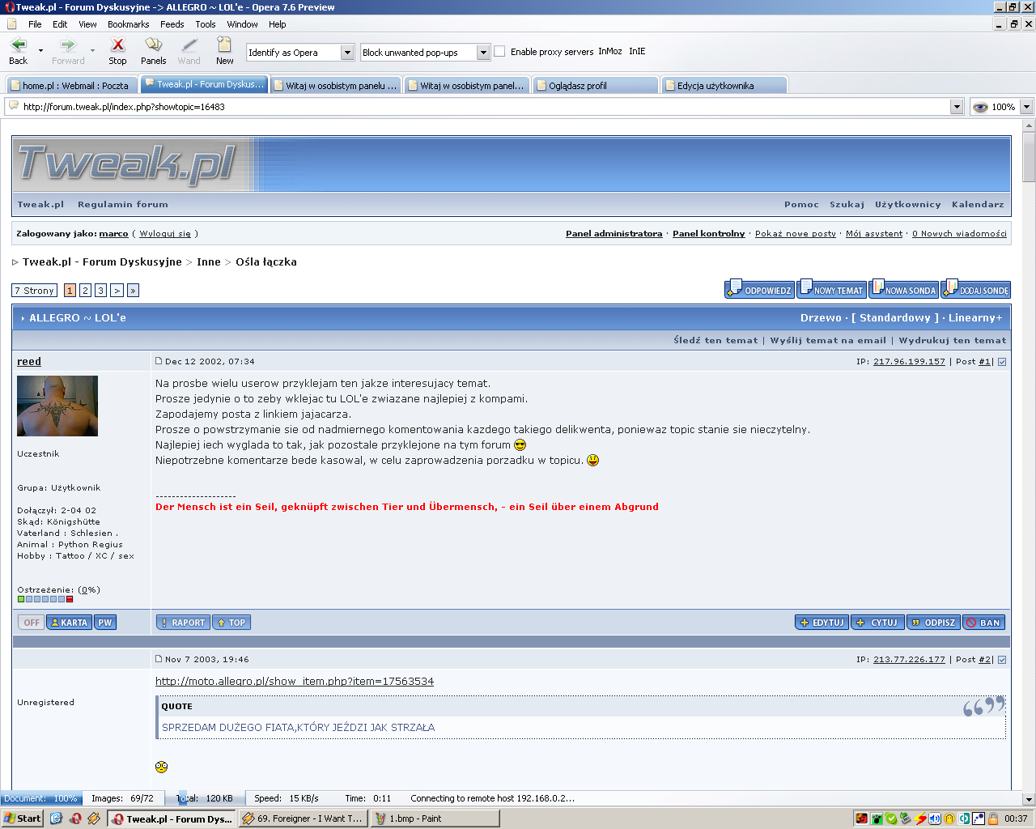Report the post with RAPORT
This screenshot has width=1036, height=829.
tap(183, 623)
